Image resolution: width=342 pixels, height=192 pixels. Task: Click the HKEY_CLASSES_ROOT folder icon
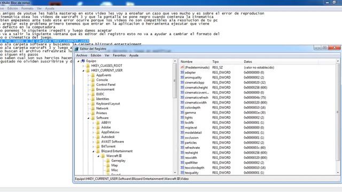click(88, 66)
